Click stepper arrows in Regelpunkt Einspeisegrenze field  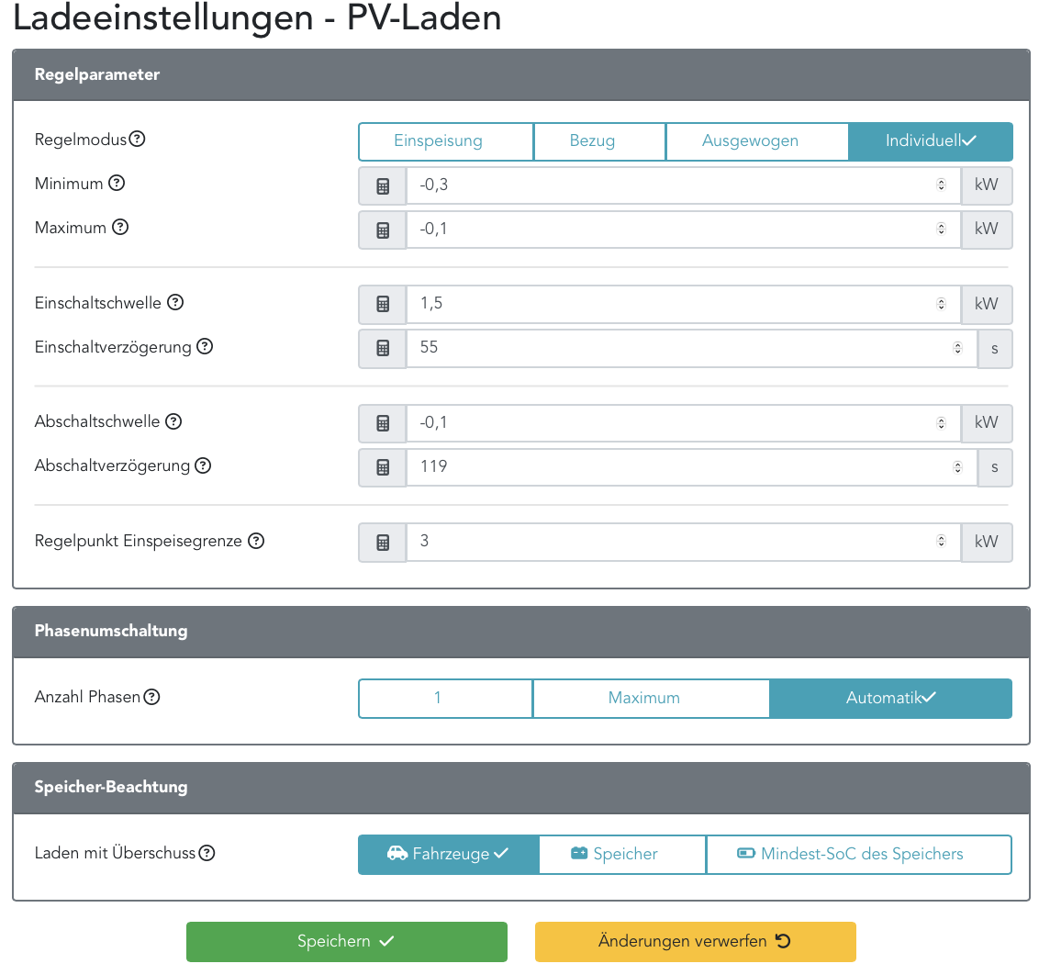(x=941, y=541)
